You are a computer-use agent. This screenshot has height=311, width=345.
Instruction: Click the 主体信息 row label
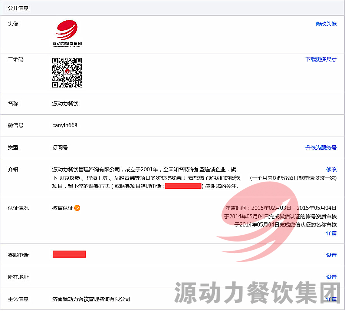point(18,299)
